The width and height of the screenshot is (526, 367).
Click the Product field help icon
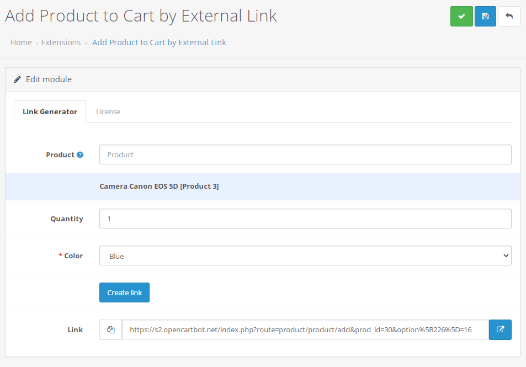(x=80, y=155)
